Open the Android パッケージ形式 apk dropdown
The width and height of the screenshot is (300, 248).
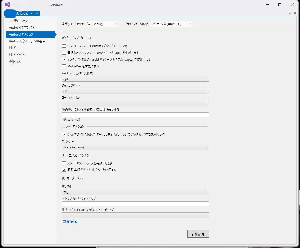click(135, 79)
